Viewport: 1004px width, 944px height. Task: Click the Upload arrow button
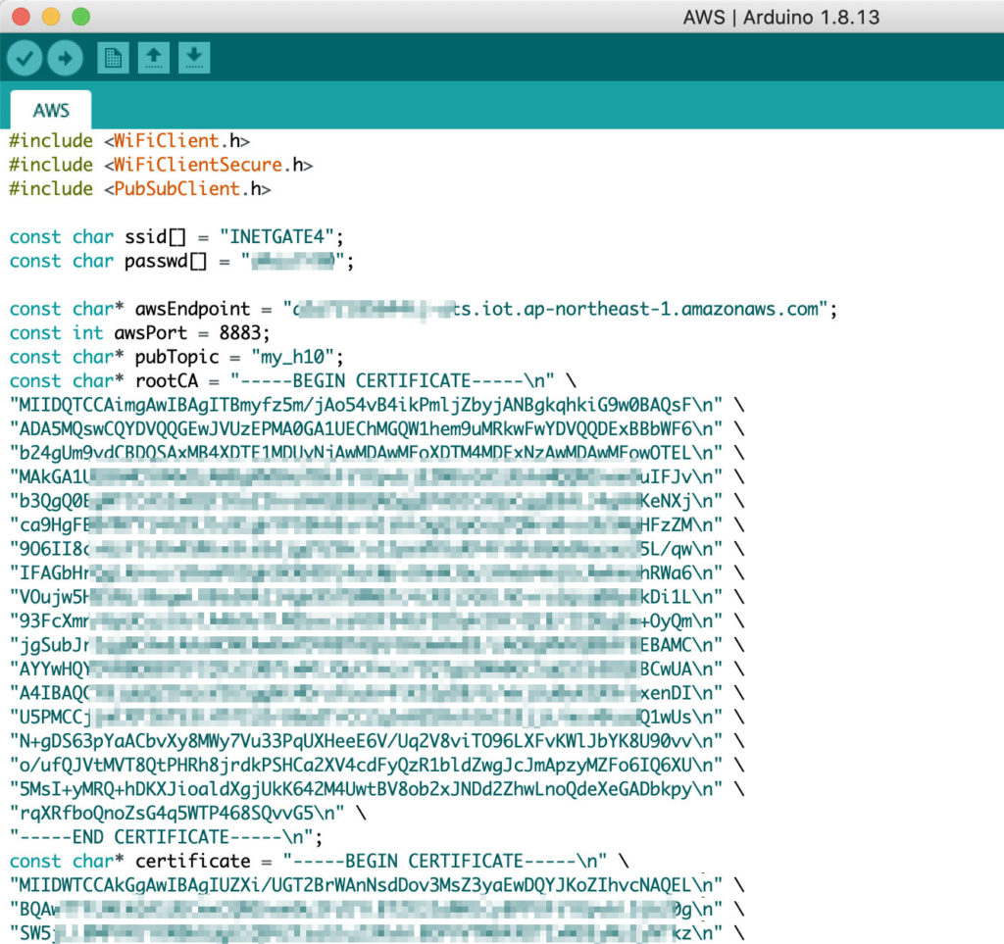pyautogui.click(x=65, y=58)
